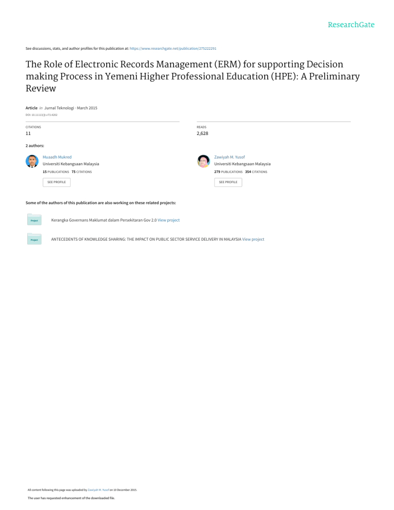Click Zawiyah's Universiti Kebangsaan Malaysia affiliation

click(242, 164)
